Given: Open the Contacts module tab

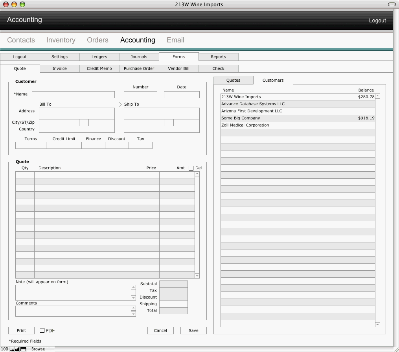Looking at the screenshot, I should point(21,40).
